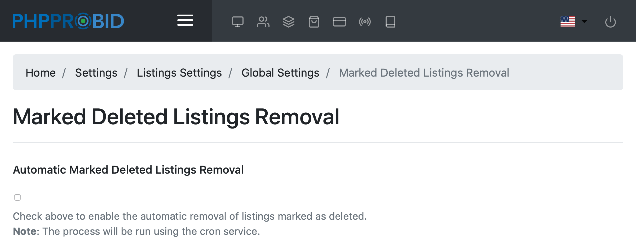Expand the language dropdown arrow
Screen dimensions: 636x238
584,21
